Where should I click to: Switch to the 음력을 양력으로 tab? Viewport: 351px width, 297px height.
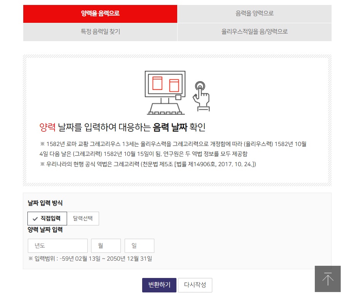[254, 14]
